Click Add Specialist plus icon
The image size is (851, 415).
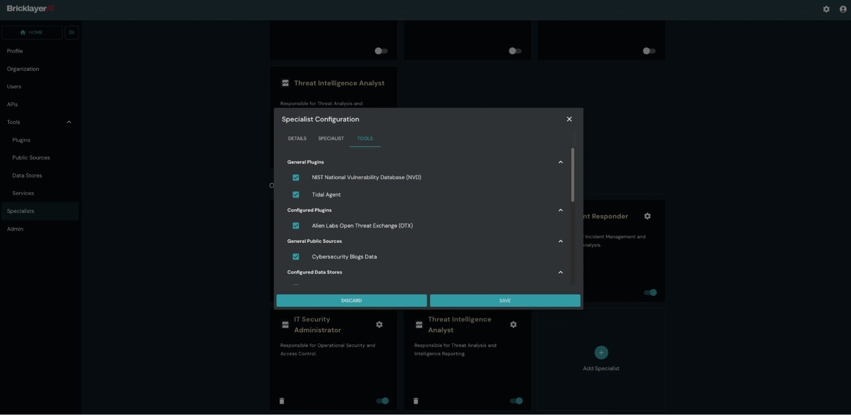click(x=601, y=352)
